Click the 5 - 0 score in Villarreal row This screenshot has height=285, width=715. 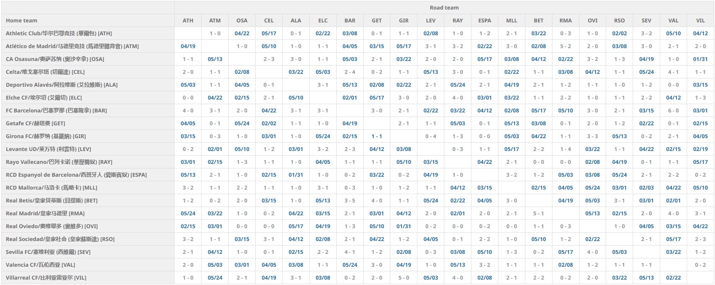404,278
